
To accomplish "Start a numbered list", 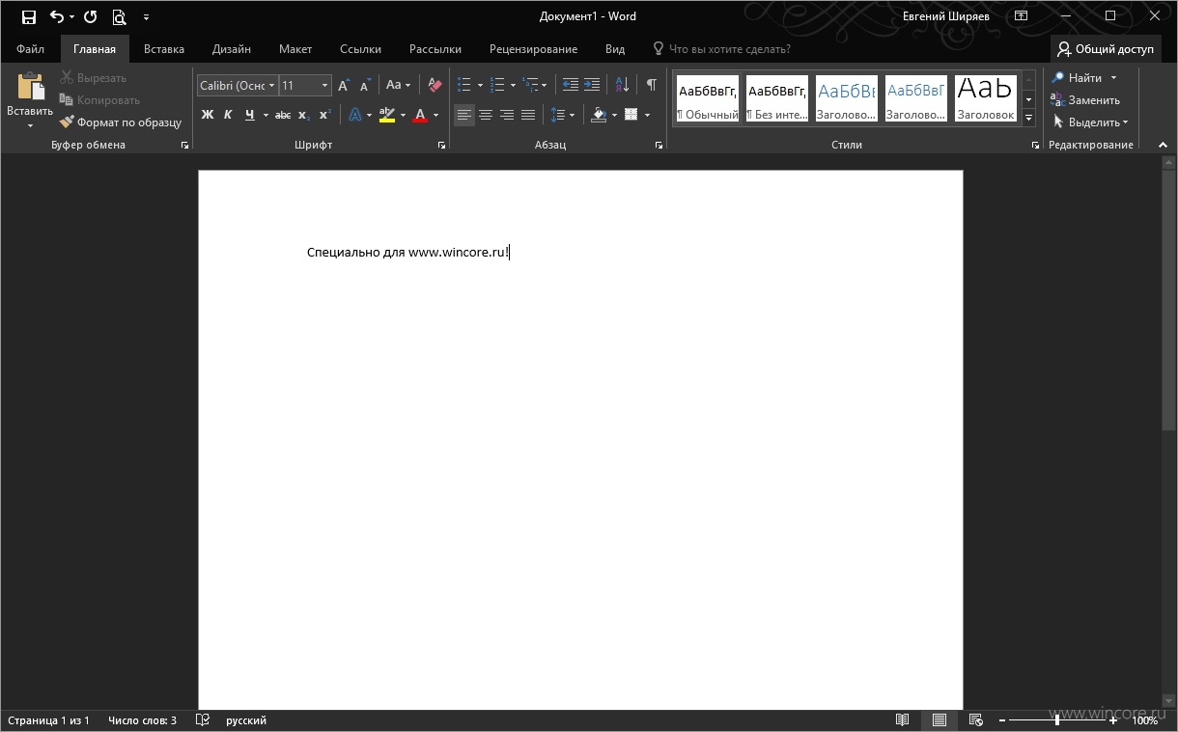I will click(498, 85).
